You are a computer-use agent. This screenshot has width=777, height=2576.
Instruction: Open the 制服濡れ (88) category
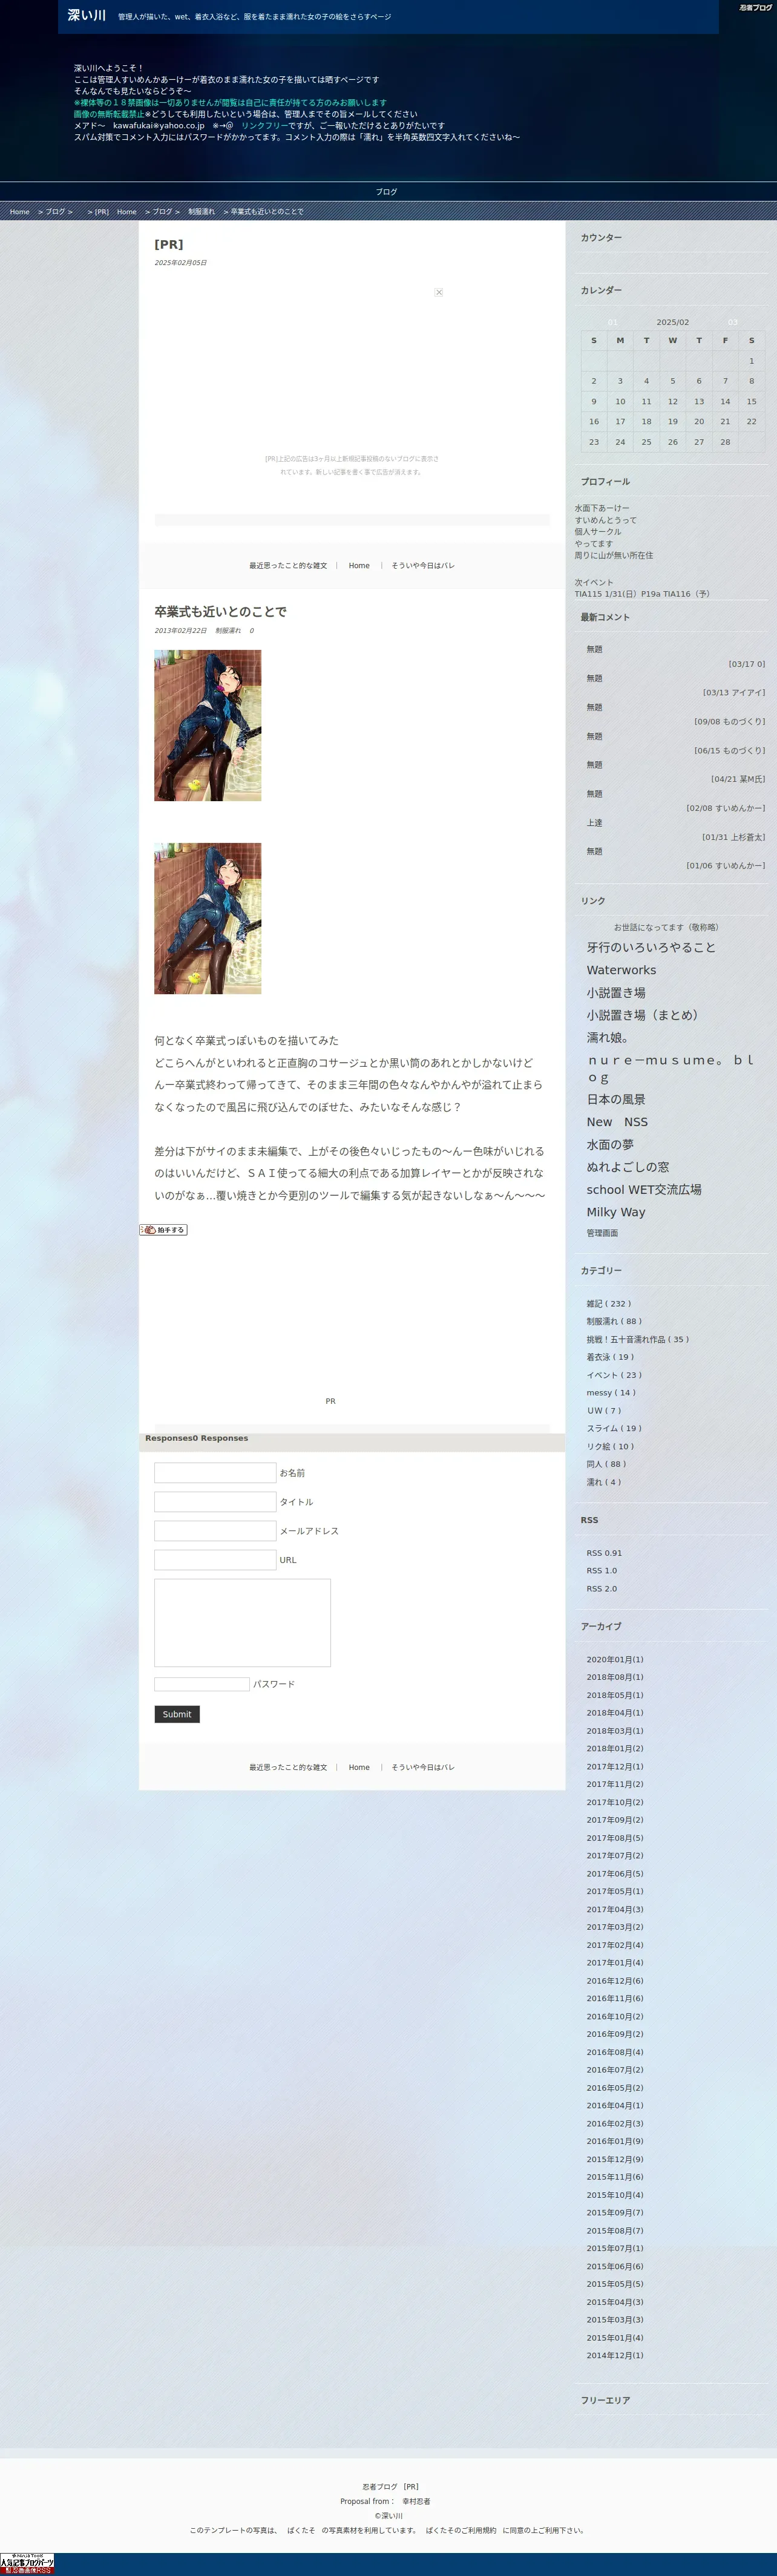click(x=614, y=1321)
